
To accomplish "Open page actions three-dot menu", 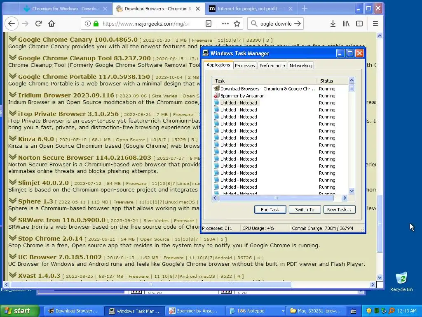I will [225, 24].
